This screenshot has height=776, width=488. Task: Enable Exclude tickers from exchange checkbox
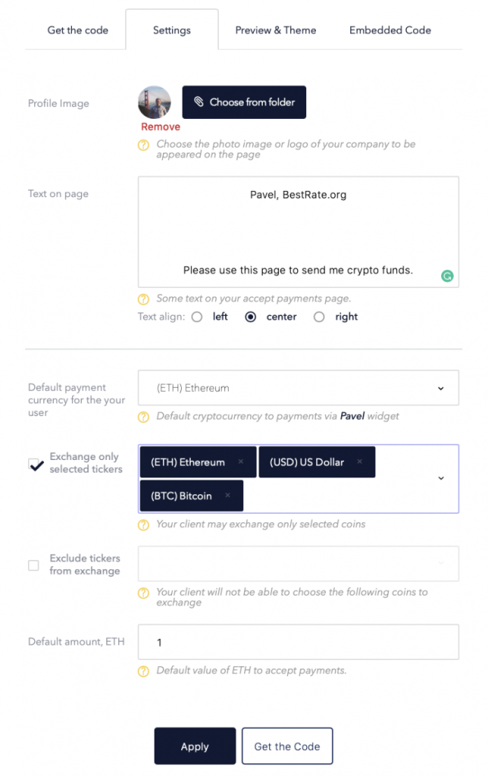33,565
